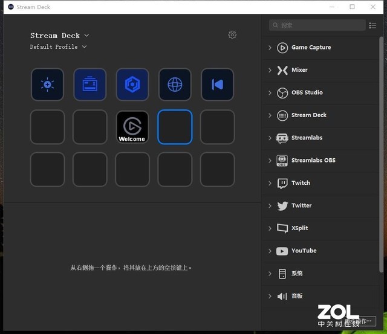Click the actions list scrollbar
Screen dimensions: 387x334
click(x=381, y=154)
